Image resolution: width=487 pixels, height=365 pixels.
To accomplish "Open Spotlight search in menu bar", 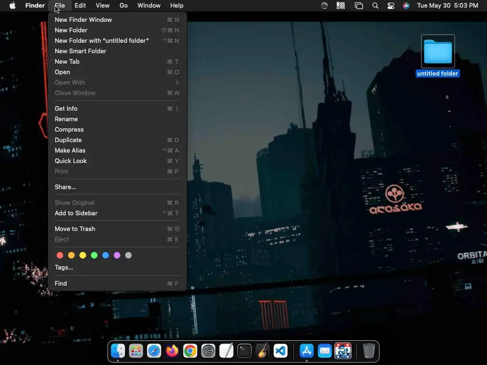I will pyautogui.click(x=375, y=6).
